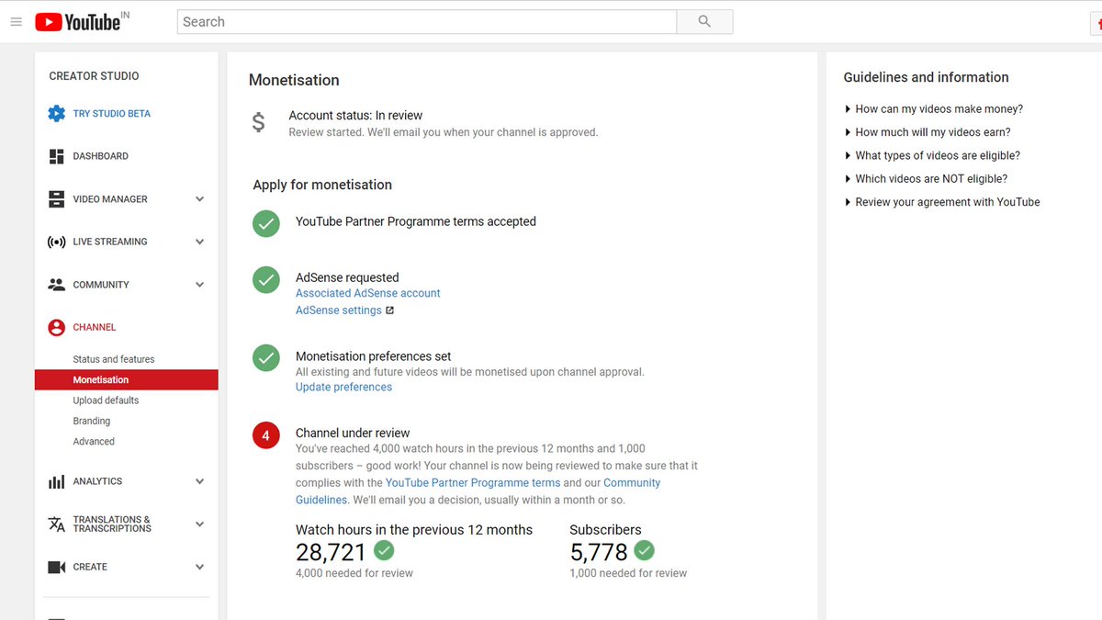Open the hamburger guide menu
Screen dimensions: 1102x620
[x=16, y=22]
